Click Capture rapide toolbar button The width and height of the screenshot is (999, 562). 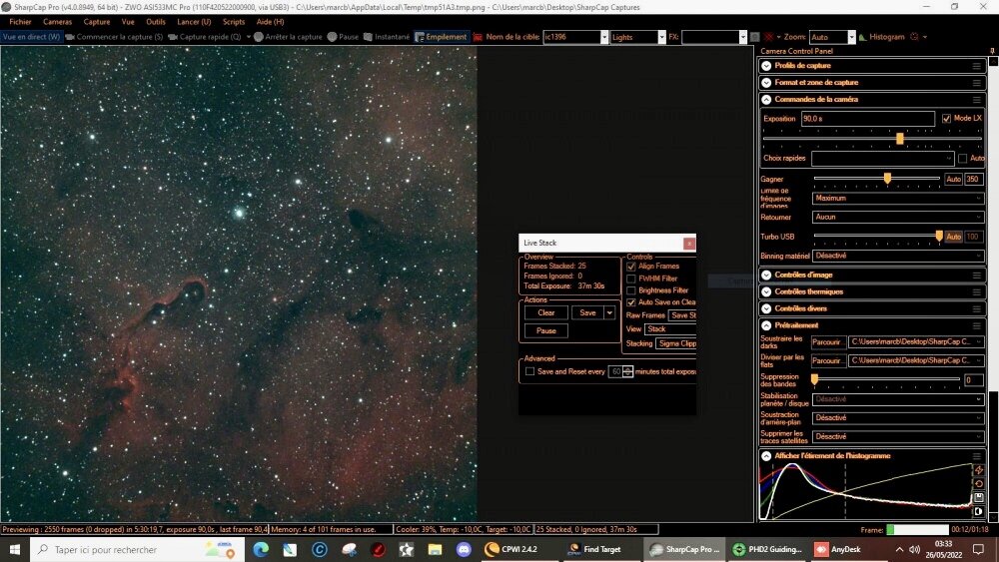205,37
